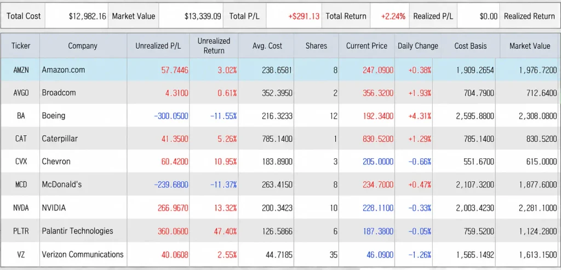Click NVIDIA's market value 2,281.1000

tap(538, 208)
